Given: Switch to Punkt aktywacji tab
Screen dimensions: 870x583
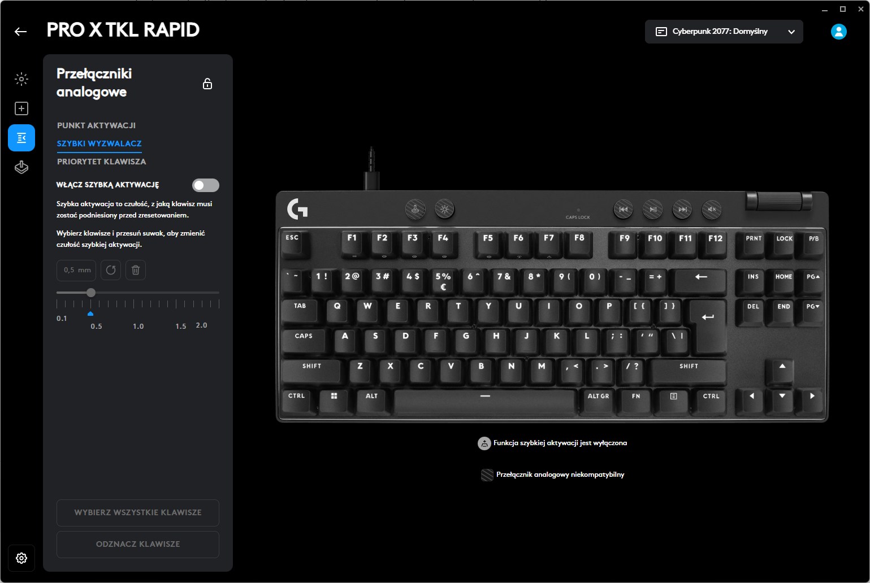Looking at the screenshot, I should click(x=96, y=125).
